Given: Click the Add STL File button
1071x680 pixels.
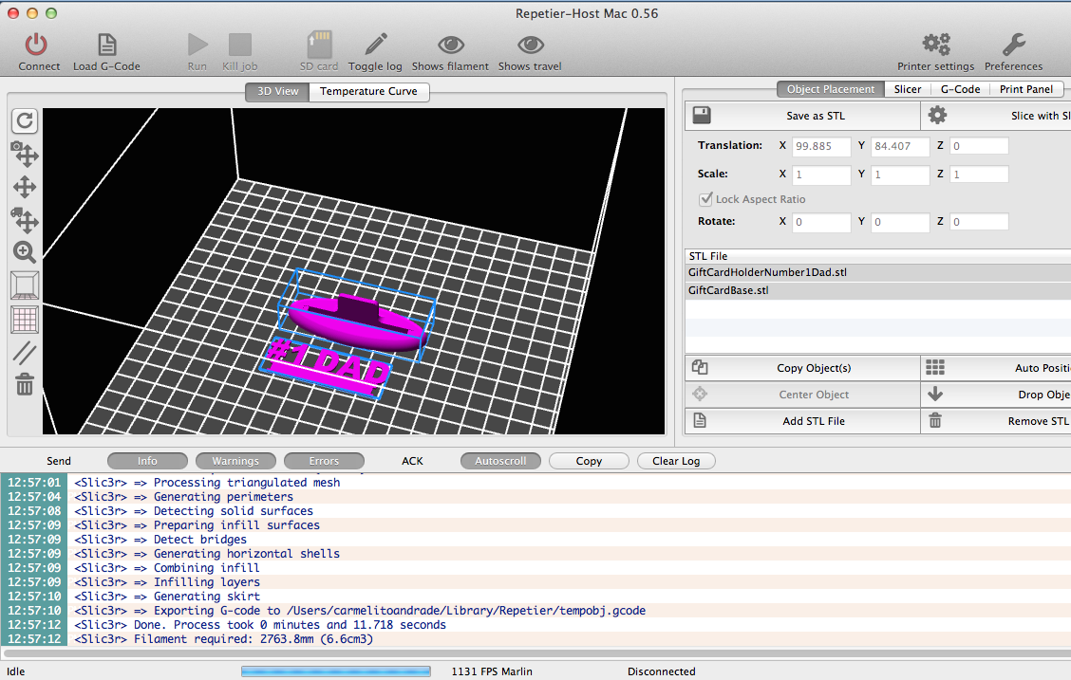Looking at the screenshot, I should point(802,421).
